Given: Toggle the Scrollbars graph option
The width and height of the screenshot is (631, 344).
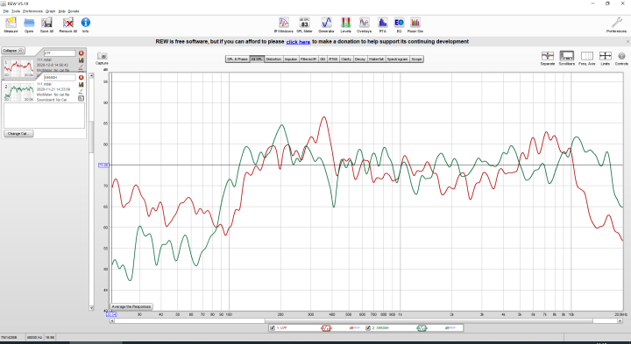Looking at the screenshot, I should tap(567, 59).
